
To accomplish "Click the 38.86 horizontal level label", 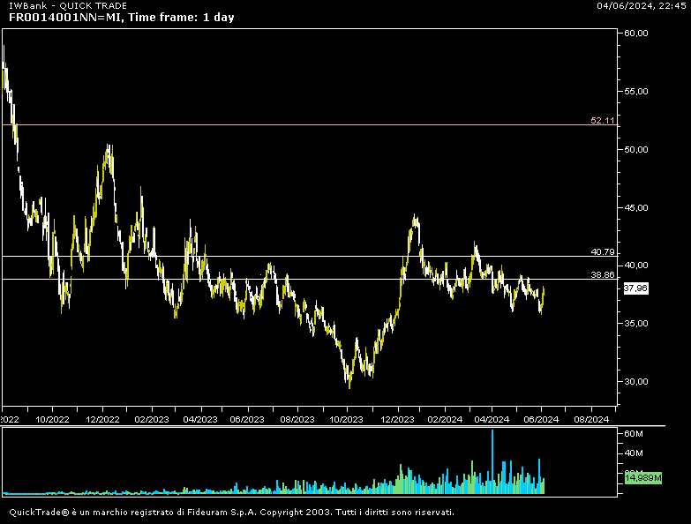I will pyautogui.click(x=603, y=274).
